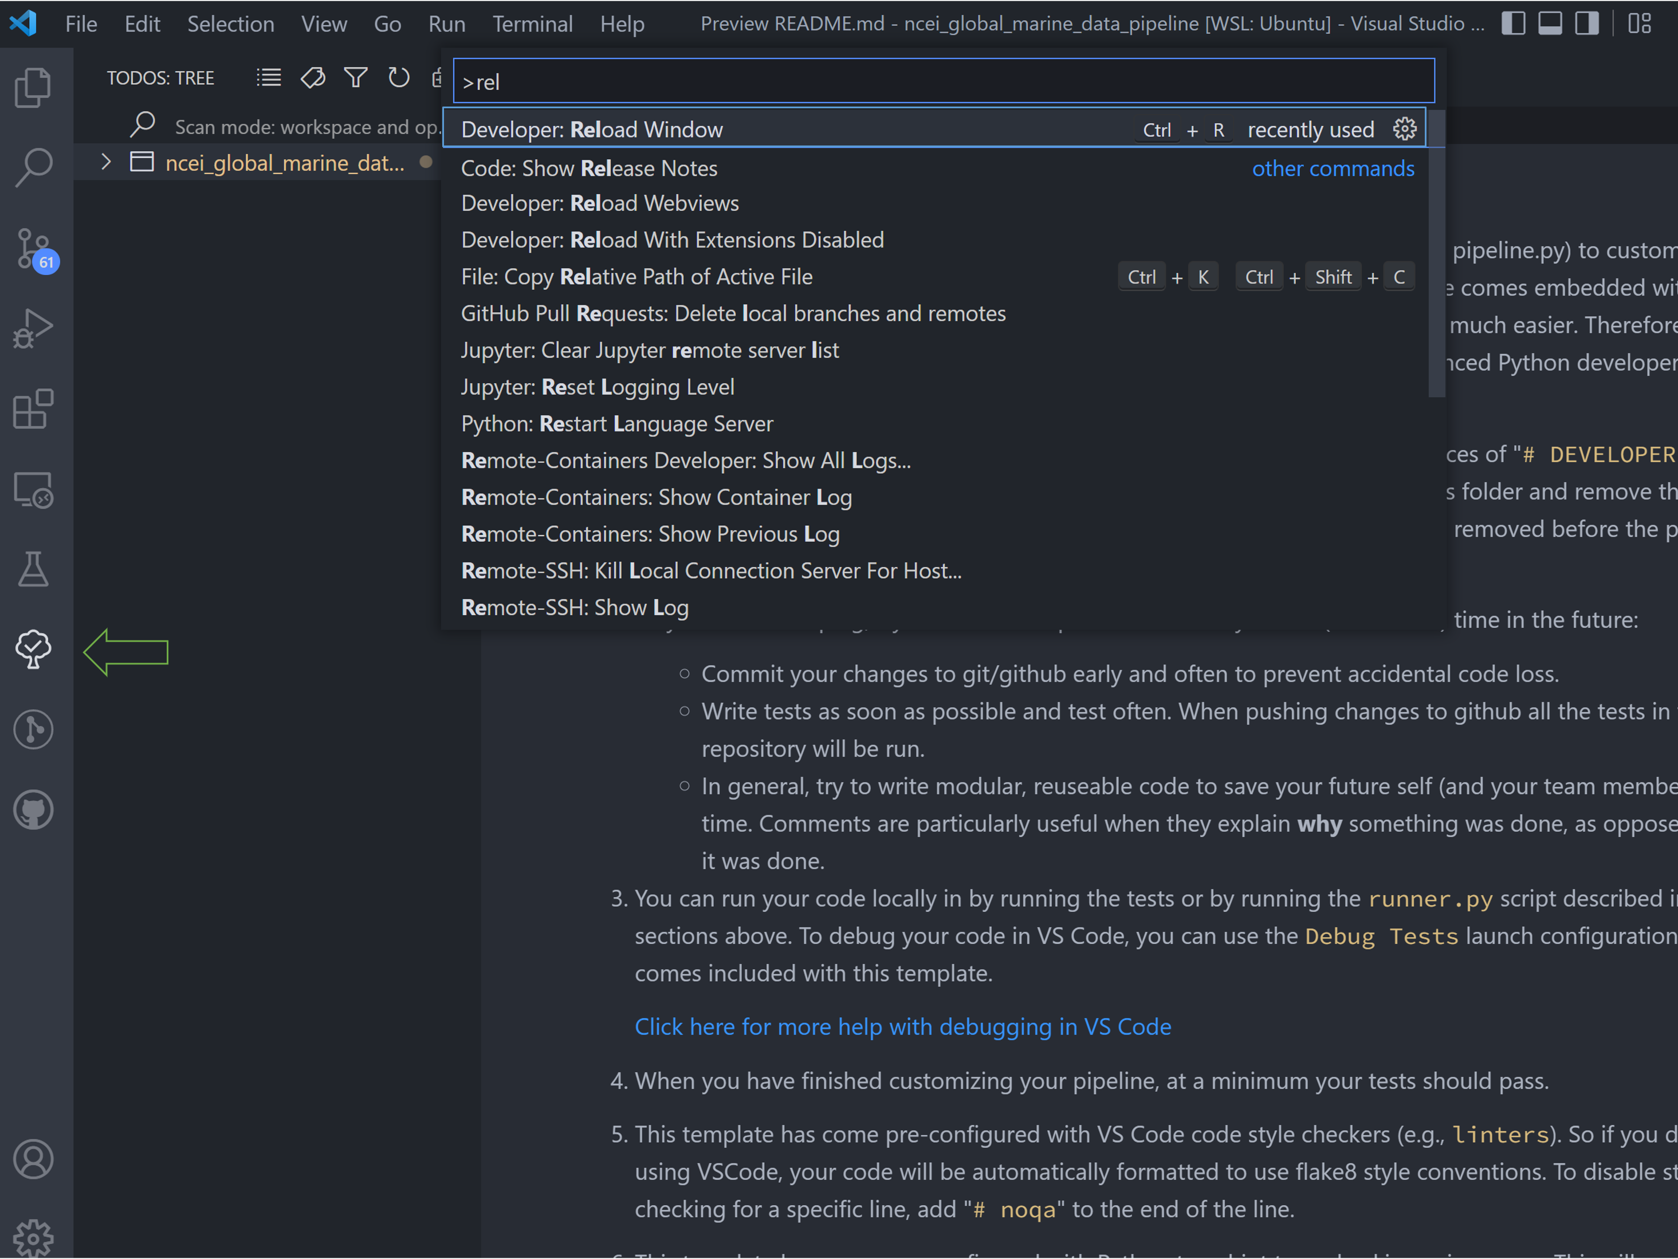Open the Accounts menu icon
Screen dimensions: 1678x1259
(x=33, y=1159)
